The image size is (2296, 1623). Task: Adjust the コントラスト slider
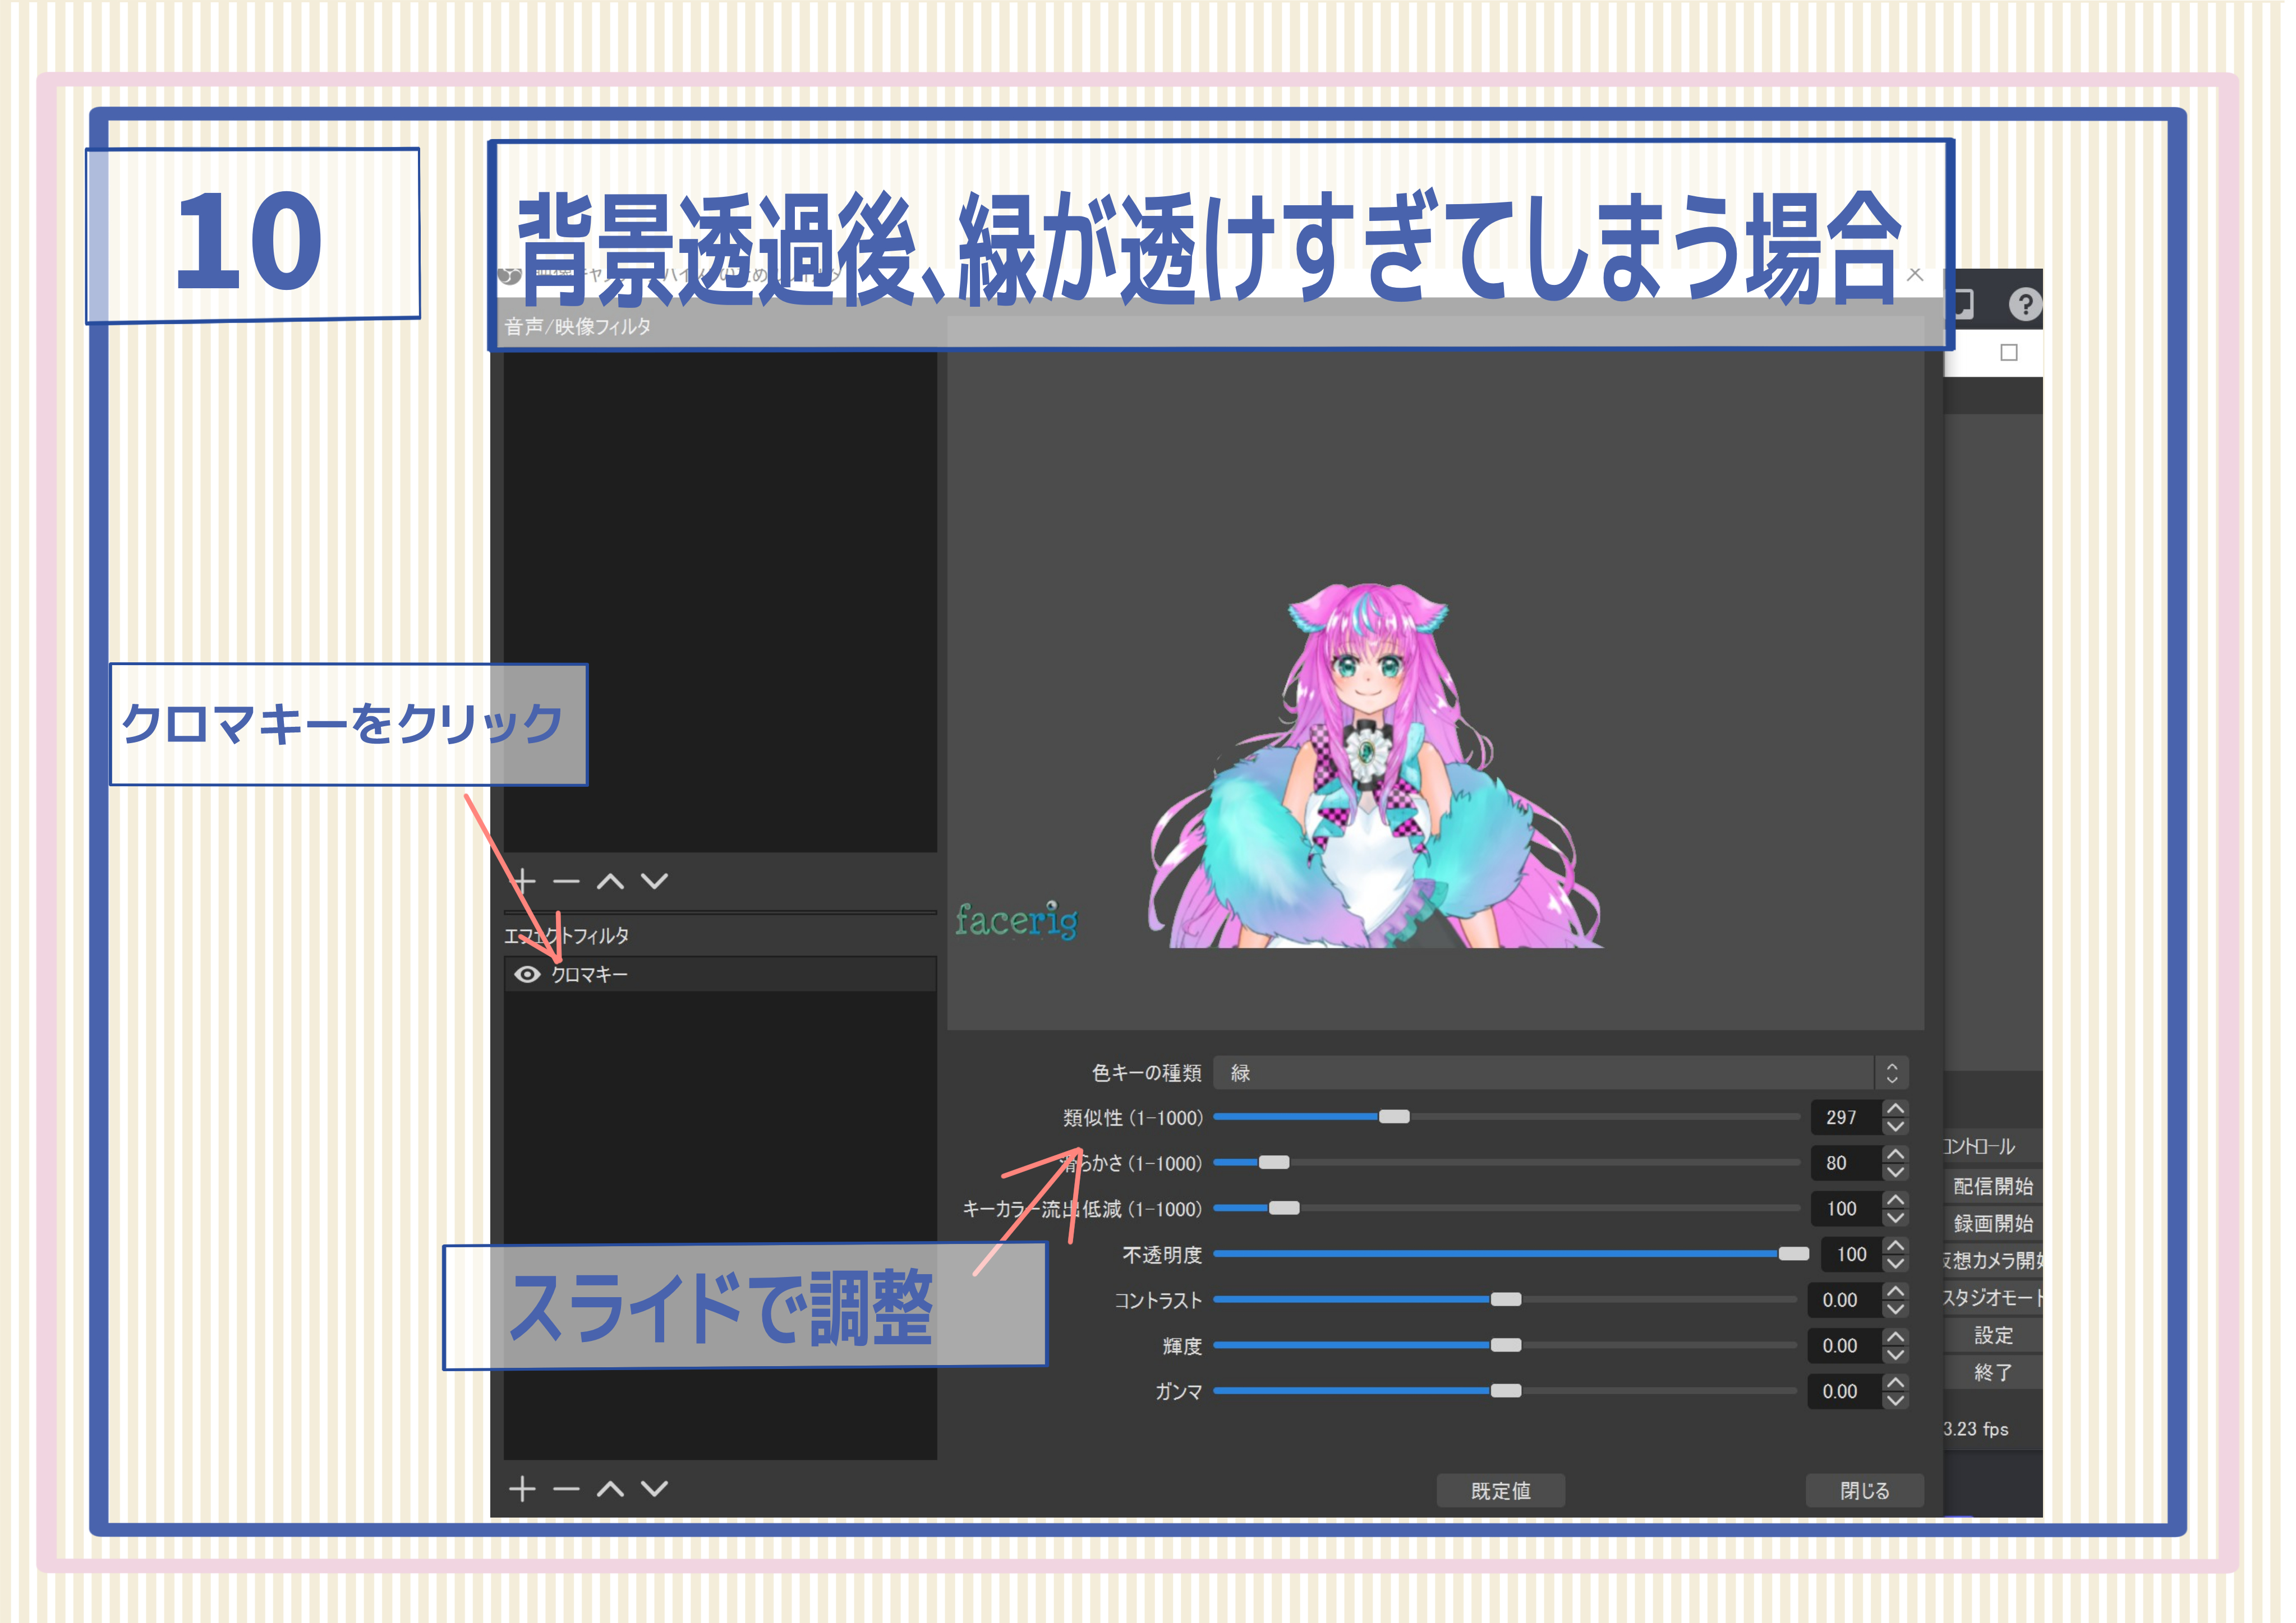coord(1506,1300)
